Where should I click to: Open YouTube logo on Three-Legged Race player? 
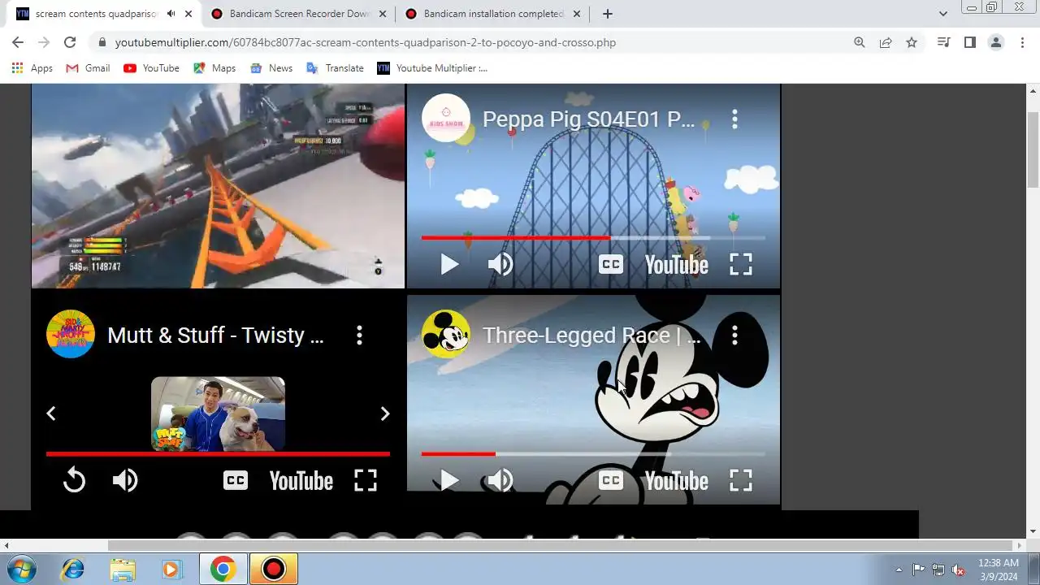pos(676,481)
